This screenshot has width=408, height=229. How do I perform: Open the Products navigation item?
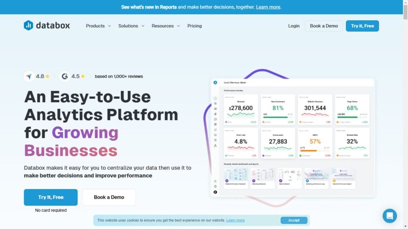95,26
